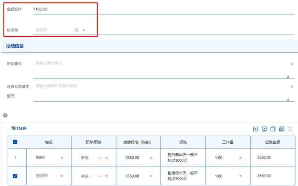Open the 校领导 selection field
This screenshot has height=186, width=298.
tap(53, 30)
